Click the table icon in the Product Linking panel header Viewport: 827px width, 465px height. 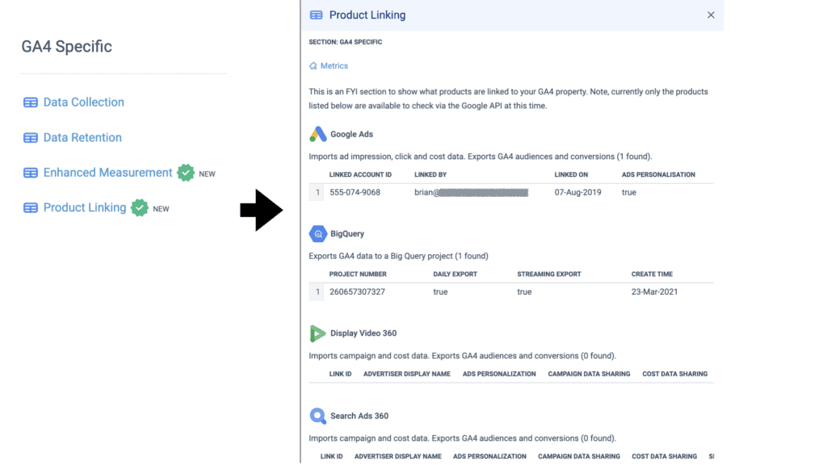pos(316,15)
